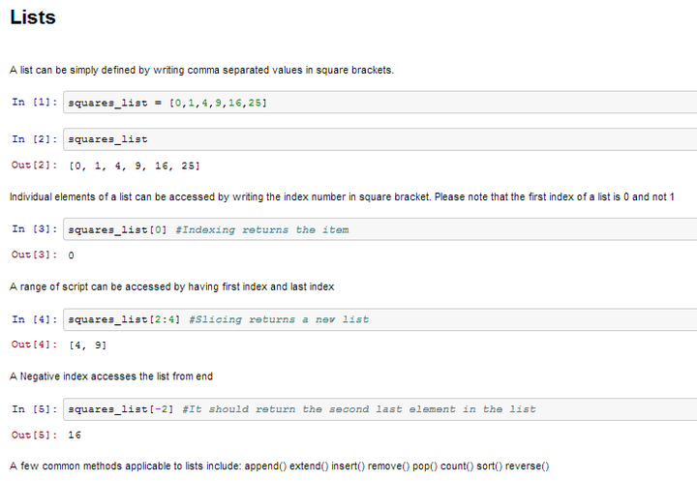Click the In [5] prompt label
Viewport: 697px width, 481px height.
[34, 409]
